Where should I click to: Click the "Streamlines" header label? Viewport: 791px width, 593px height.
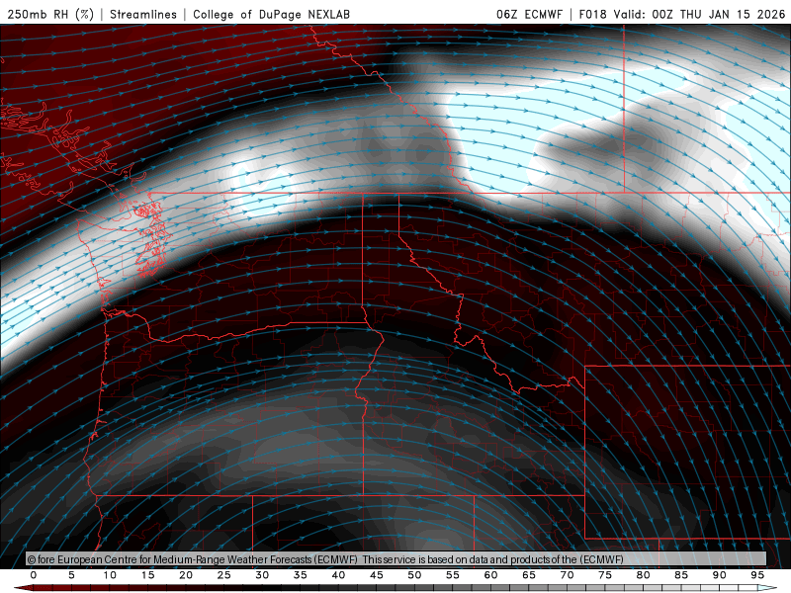143,14
